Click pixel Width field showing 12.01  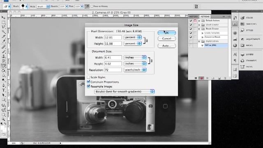tap(113, 37)
